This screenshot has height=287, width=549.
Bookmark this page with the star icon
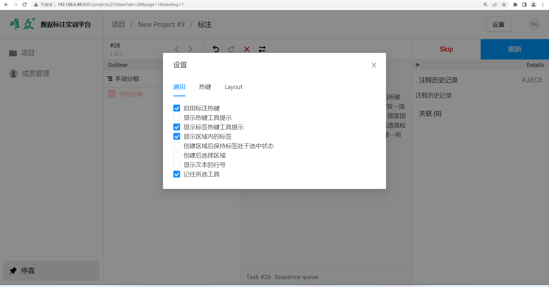click(504, 5)
